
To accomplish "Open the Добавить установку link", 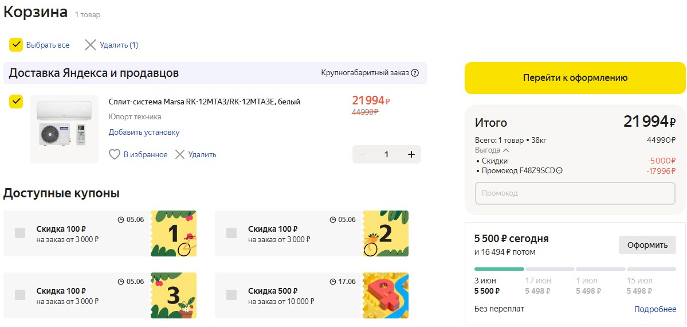I will coord(144,132).
